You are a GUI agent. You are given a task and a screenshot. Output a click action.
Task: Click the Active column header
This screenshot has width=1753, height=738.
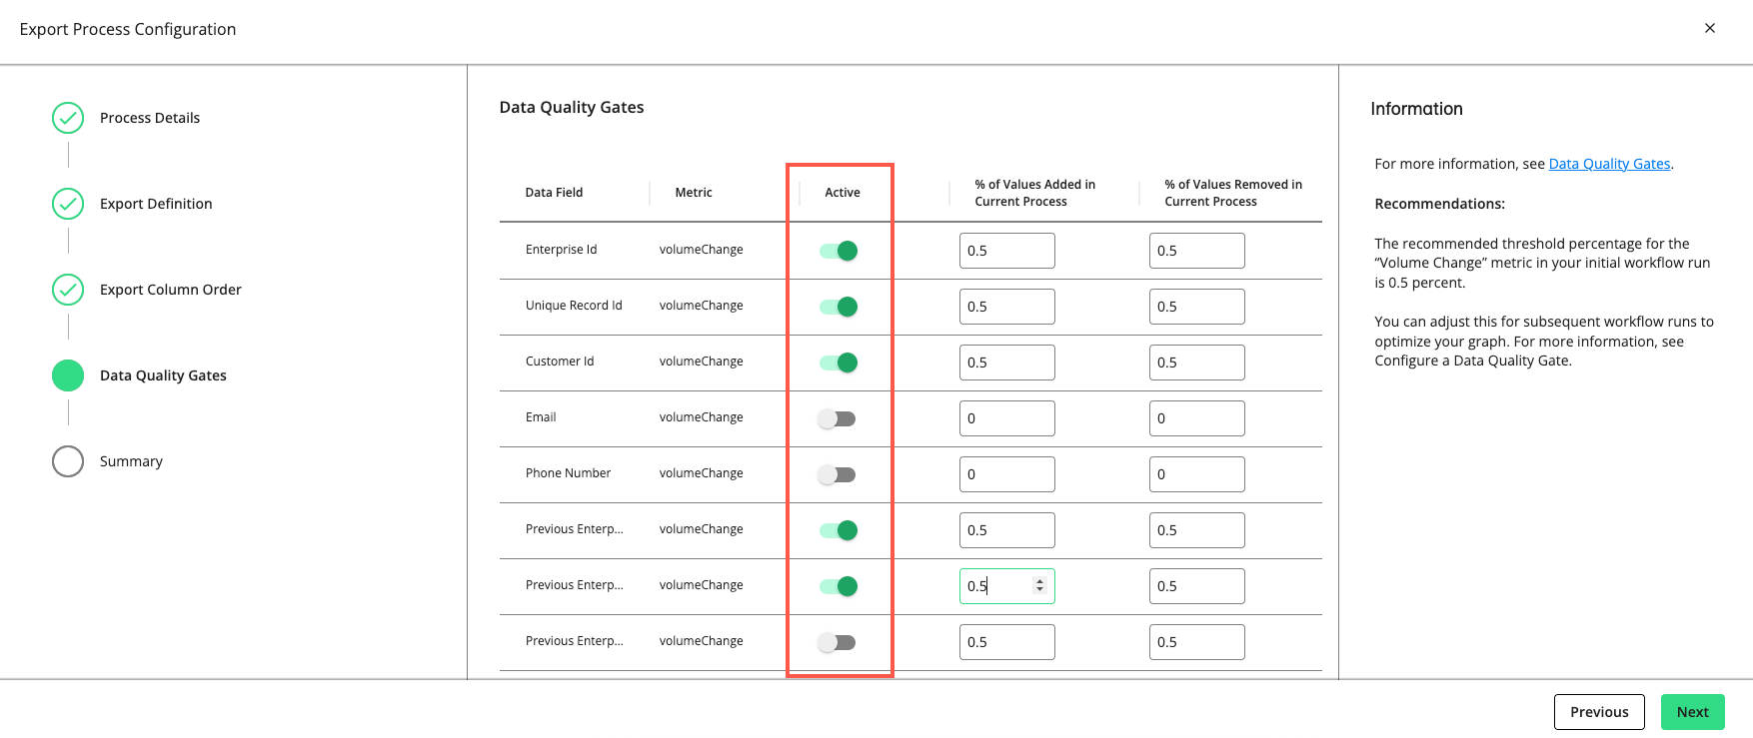842,193
